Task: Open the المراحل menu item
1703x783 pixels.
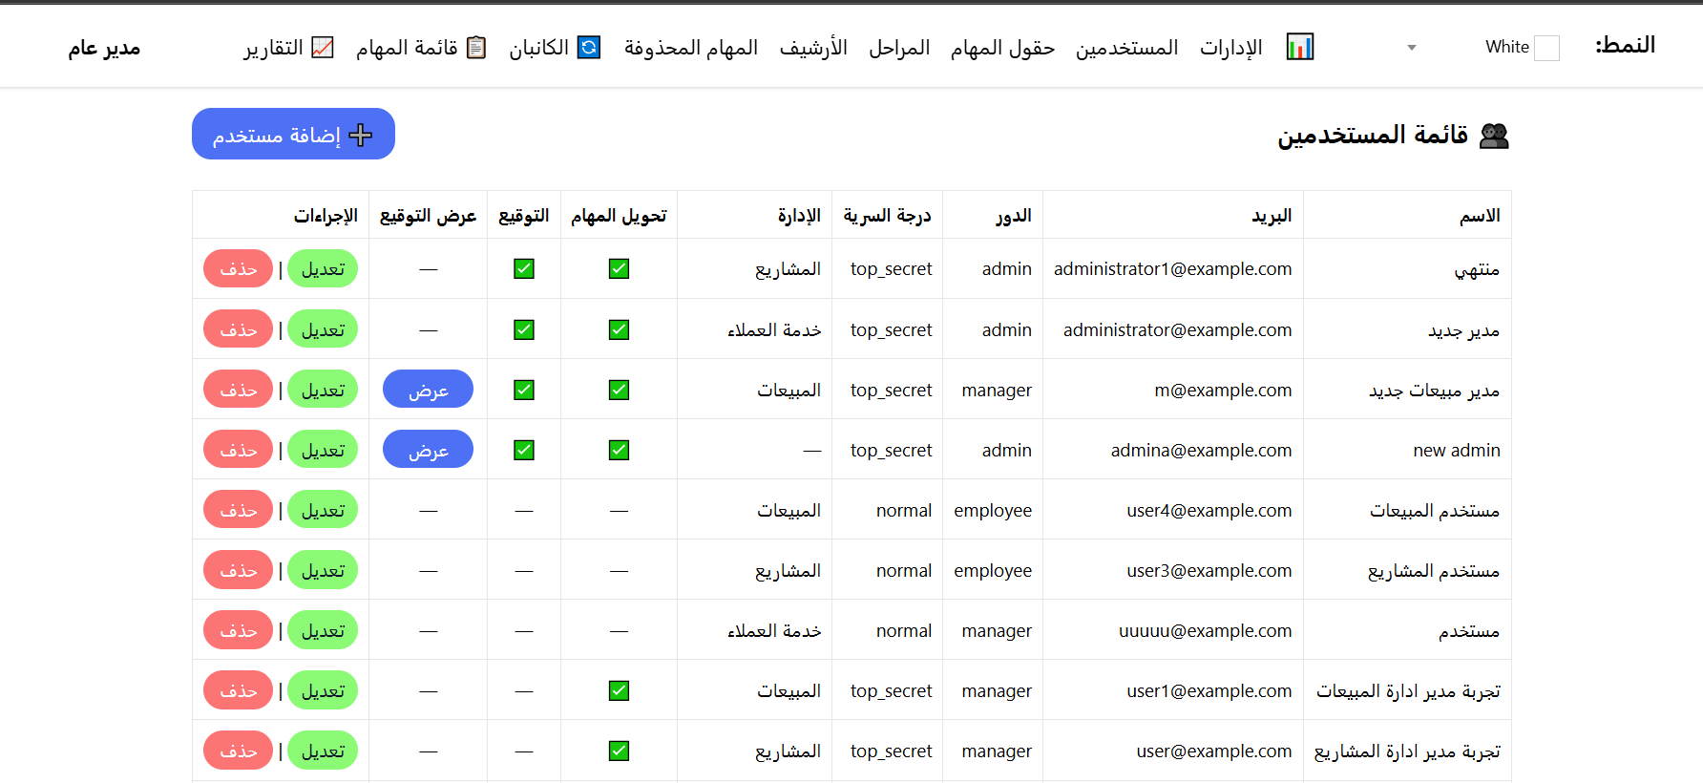Action: tap(899, 47)
